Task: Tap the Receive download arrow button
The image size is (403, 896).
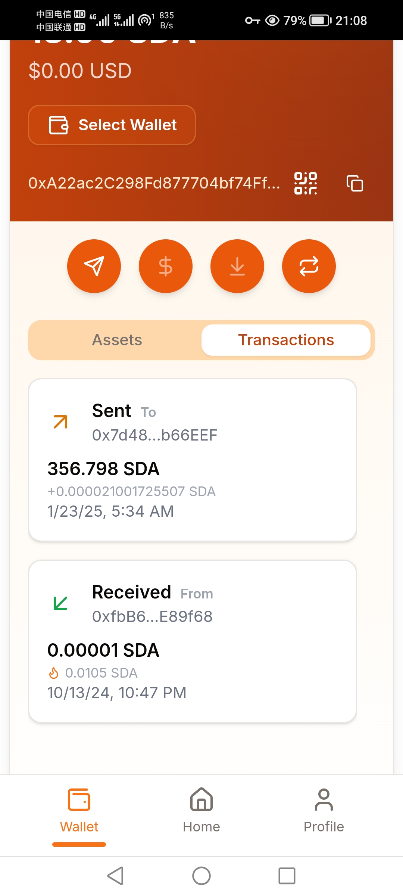Action: coord(237,266)
